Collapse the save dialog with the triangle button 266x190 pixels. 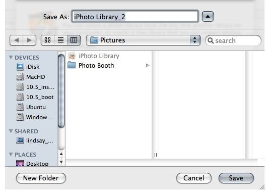[208, 17]
